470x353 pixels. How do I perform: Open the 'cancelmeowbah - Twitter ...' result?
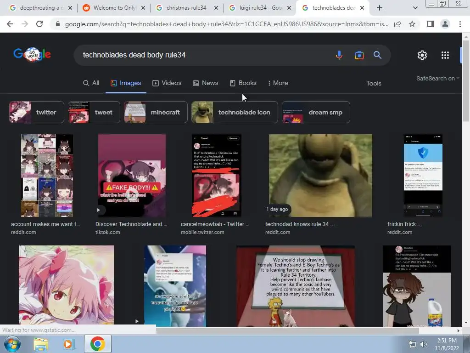coord(215,224)
